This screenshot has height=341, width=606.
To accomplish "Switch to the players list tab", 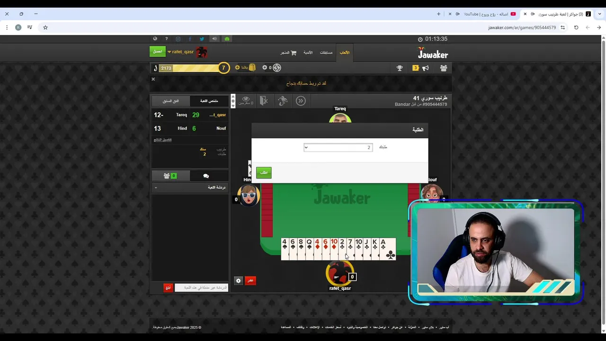I will [170, 176].
